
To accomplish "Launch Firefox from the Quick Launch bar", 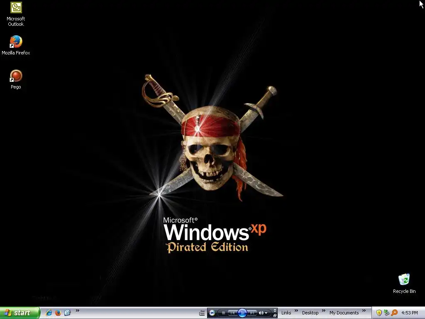I will [x=58, y=313].
